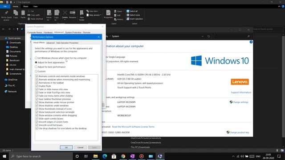Viewport: 285px width, 160px height.
Task: Uncheck Enable Peek
Action: (x=37, y=86)
